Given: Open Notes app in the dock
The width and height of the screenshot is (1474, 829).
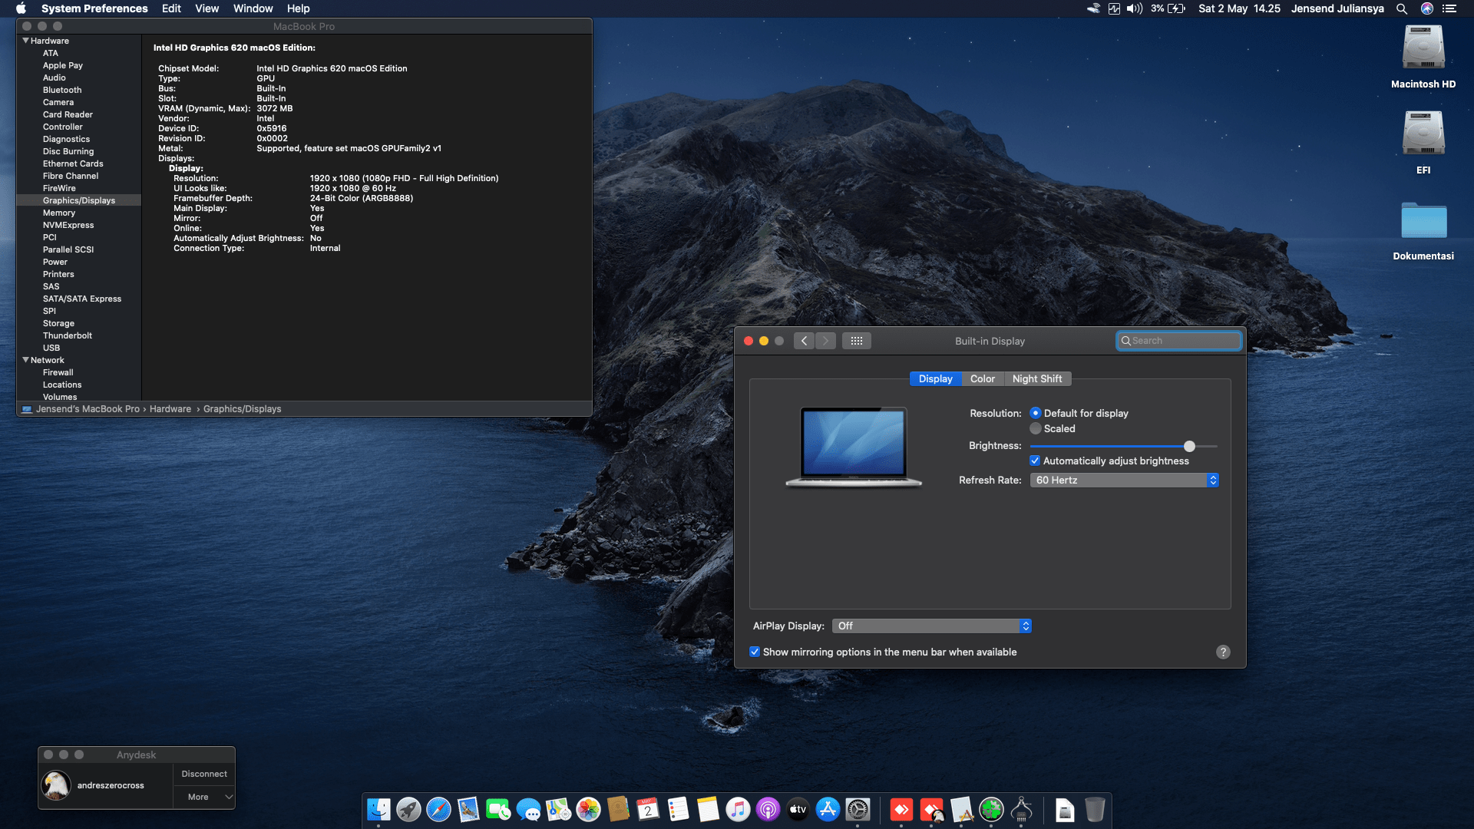Looking at the screenshot, I should (708, 809).
